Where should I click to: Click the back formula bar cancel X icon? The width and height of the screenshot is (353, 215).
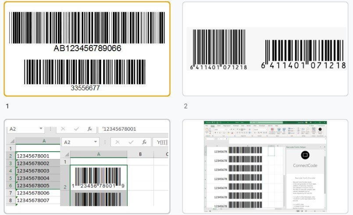tap(63, 129)
